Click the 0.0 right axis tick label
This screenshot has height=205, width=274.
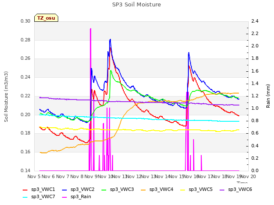[255, 170]
